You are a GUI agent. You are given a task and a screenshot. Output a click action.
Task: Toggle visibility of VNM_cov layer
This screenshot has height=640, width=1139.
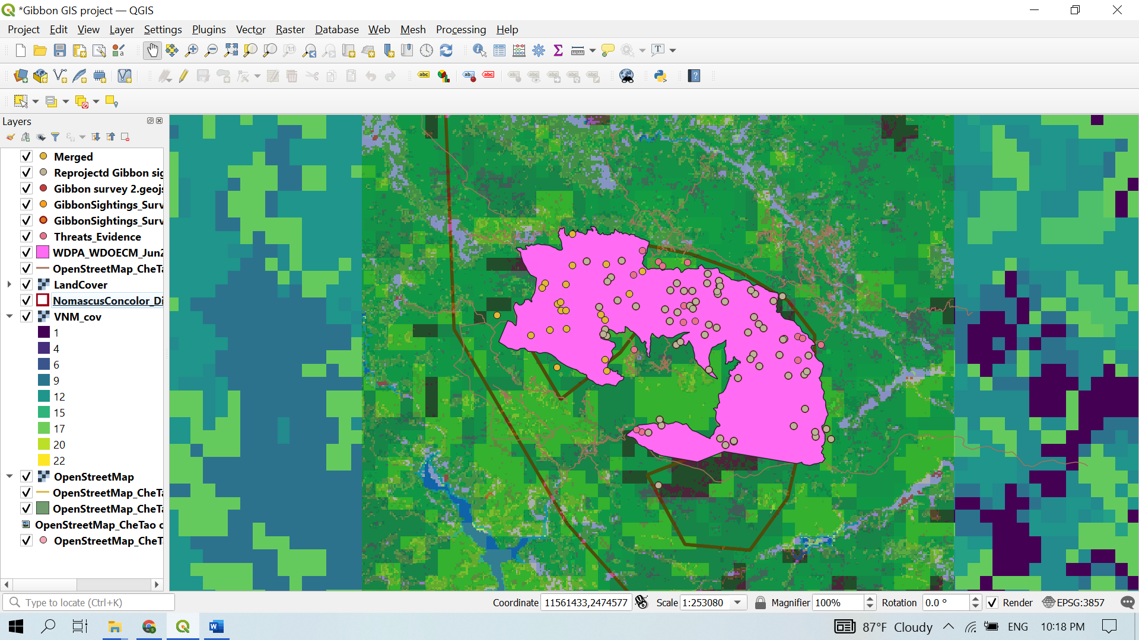[x=26, y=316]
